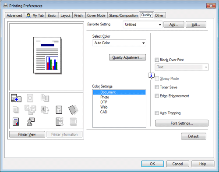This screenshot has height=172, width=219.
Task: Click the grayed zoom/fit-to-page arrows icon
Action: pos(30,98)
